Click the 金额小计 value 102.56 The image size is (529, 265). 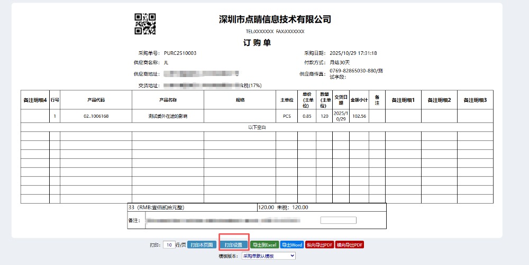coord(359,116)
